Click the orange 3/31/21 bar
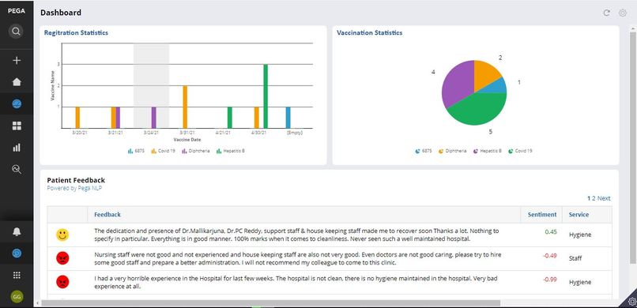 click(x=185, y=107)
